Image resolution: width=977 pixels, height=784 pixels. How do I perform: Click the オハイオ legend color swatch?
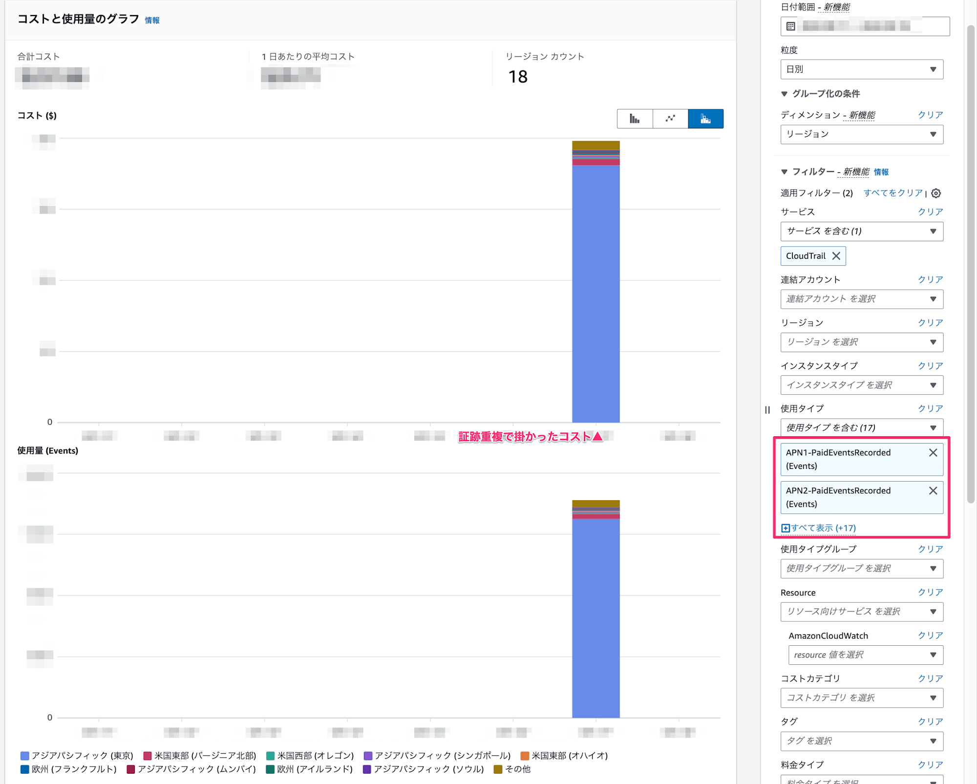pos(525,756)
